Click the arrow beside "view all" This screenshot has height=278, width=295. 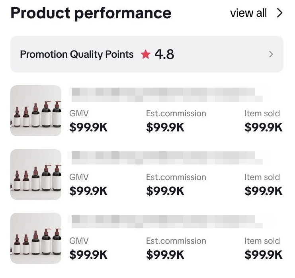280,13
